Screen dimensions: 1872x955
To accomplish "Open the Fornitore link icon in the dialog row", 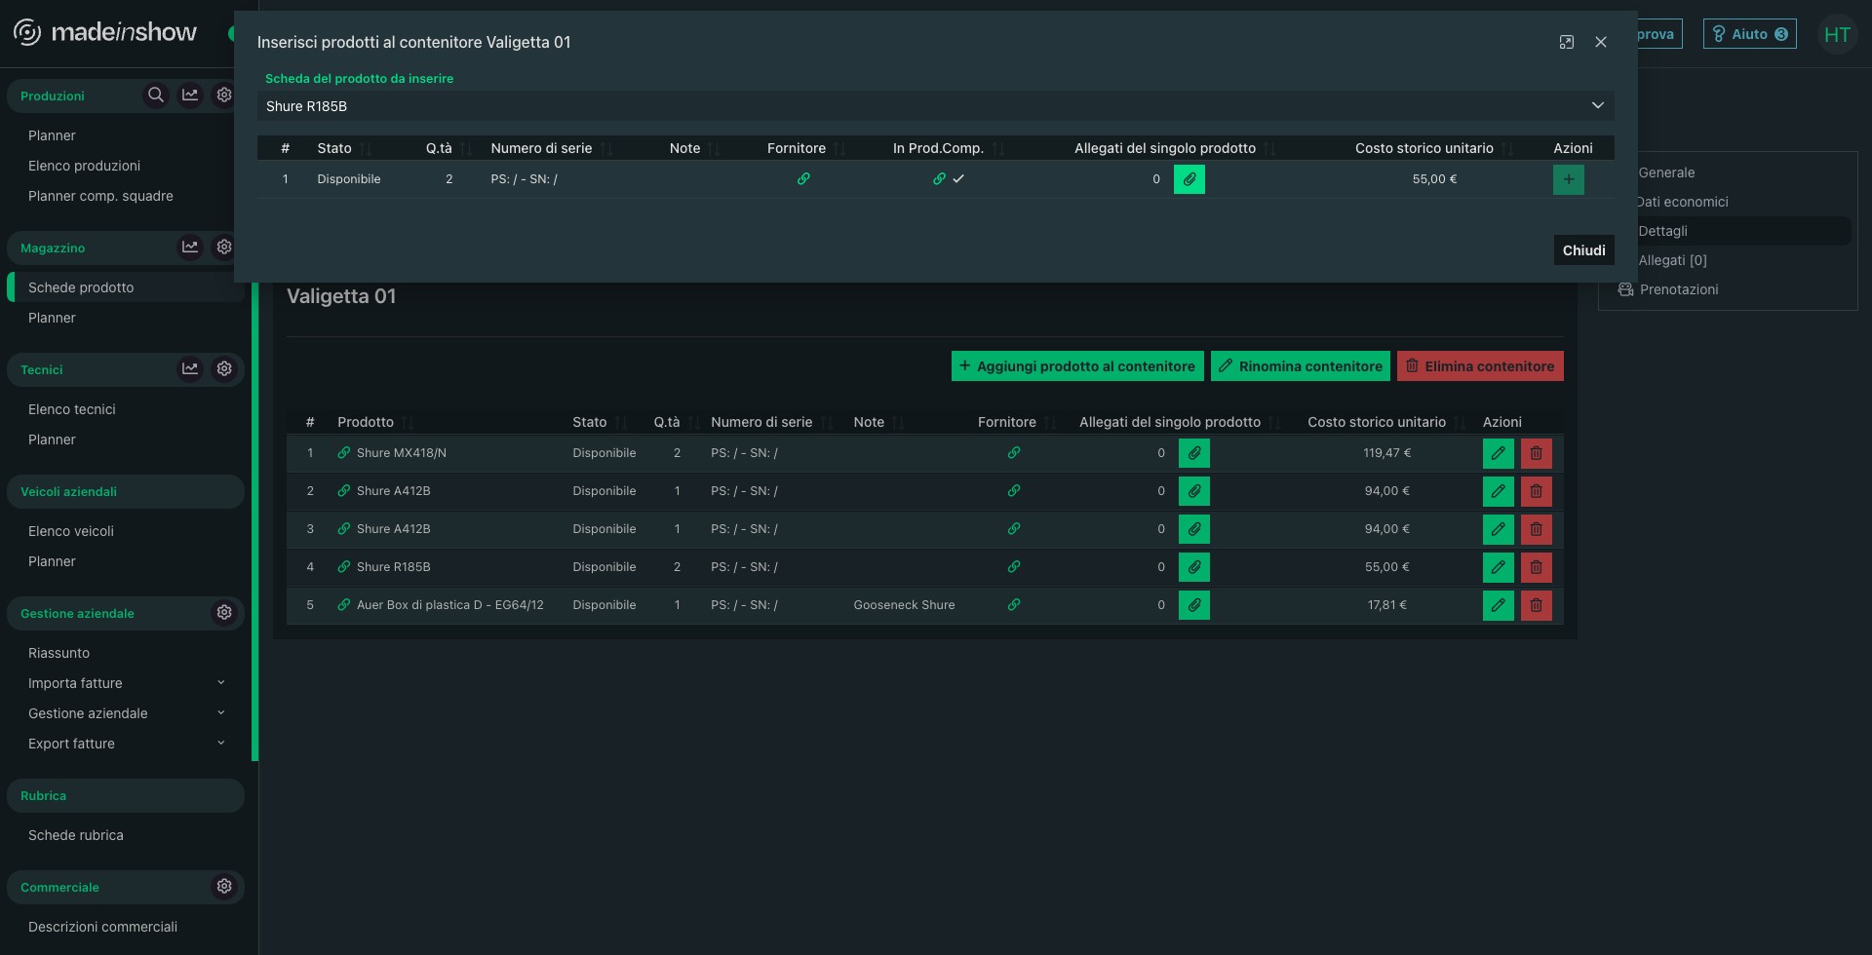I will (x=803, y=179).
